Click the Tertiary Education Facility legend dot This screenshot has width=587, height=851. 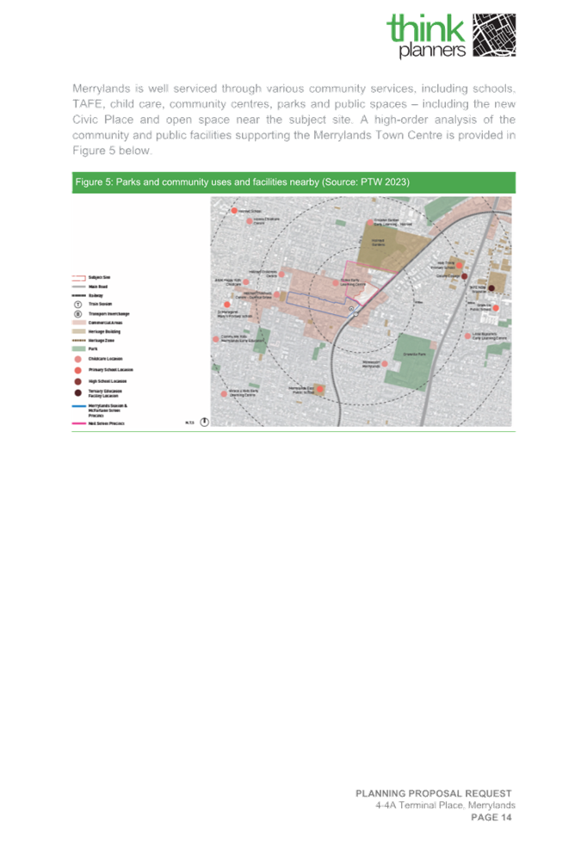77,393
